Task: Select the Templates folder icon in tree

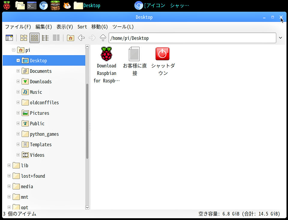Action: click(x=25, y=144)
